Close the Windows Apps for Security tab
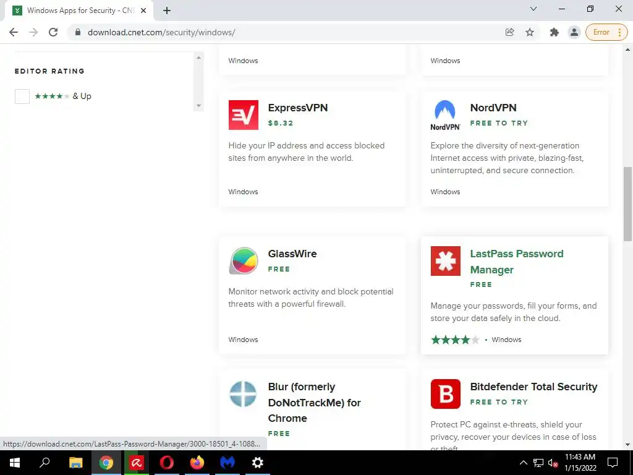633x475 pixels. (x=143, y=11)
